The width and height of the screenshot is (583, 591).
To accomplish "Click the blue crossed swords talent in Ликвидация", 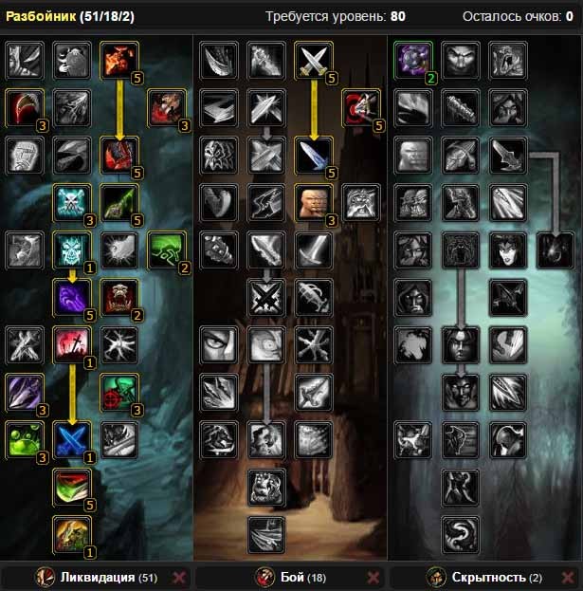I will tap(72, 440).
